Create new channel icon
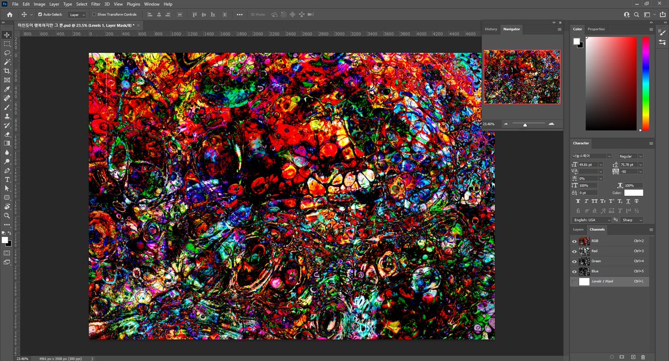This screenshot has width=669, height=361. point(633,357)
